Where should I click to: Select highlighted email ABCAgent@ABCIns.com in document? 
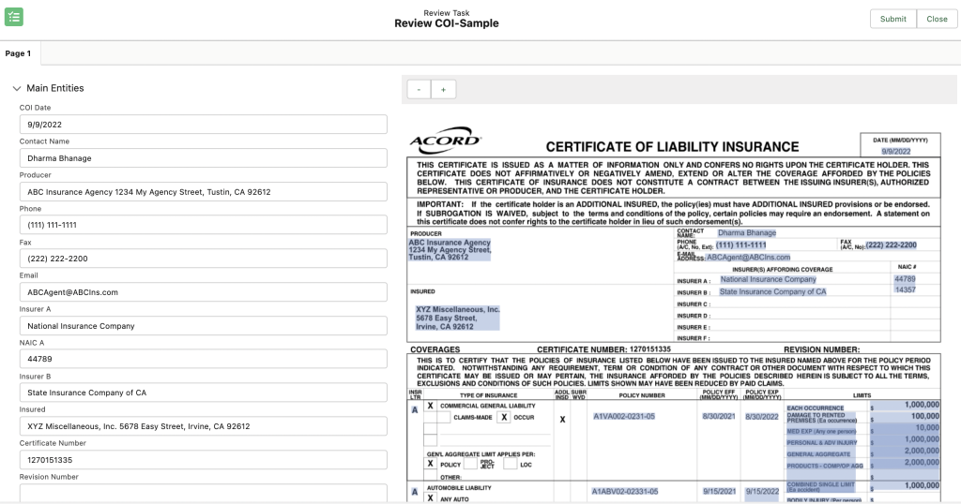click(x=748, y=258)
